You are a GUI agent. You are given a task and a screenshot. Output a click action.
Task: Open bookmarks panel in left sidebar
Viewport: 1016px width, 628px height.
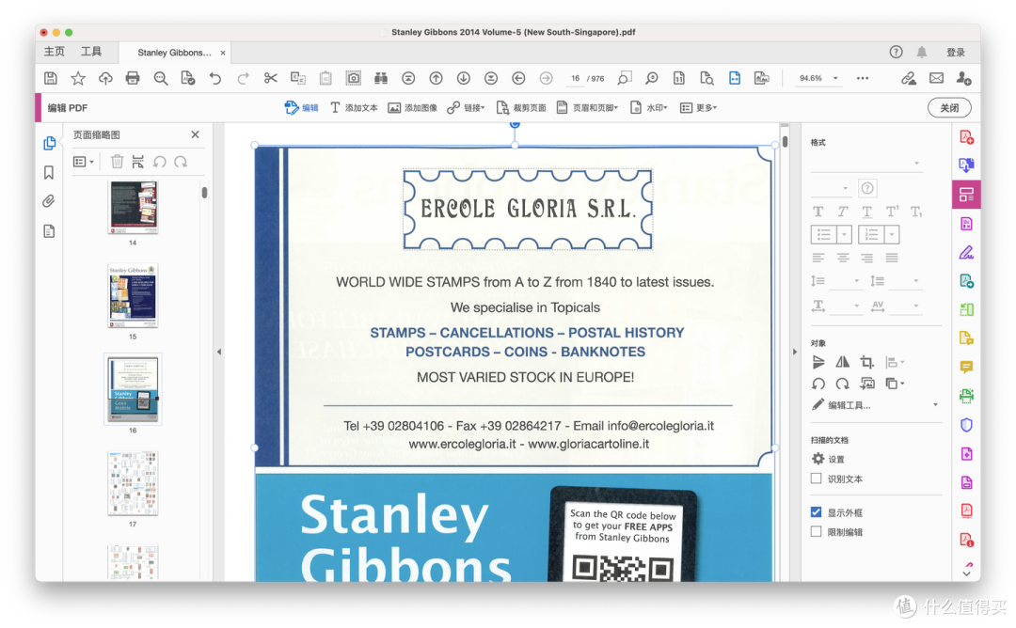[49, 172]
